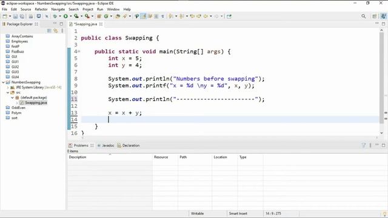The image size is (388, 218).
Task: Click the magnifier Search icon at top right
Action: pyautogui.click(x=363, y=16)
